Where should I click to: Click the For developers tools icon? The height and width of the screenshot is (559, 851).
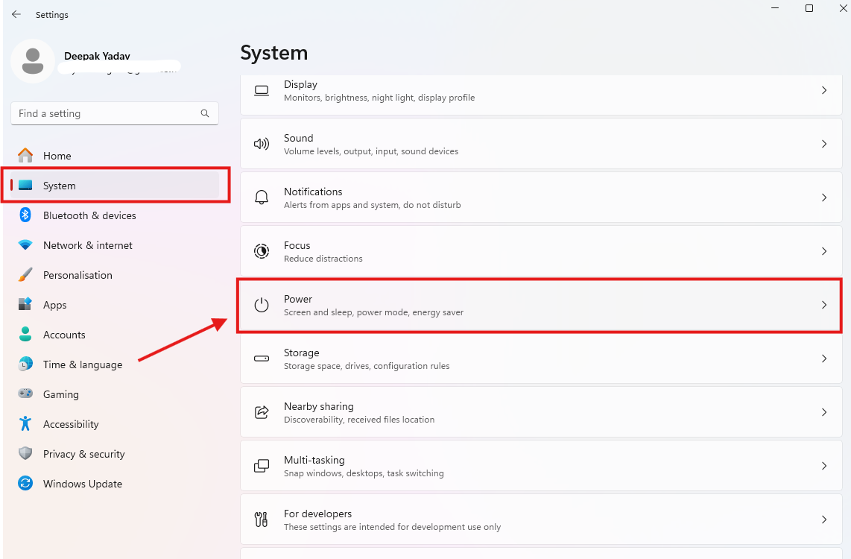(x=261, y=519)
